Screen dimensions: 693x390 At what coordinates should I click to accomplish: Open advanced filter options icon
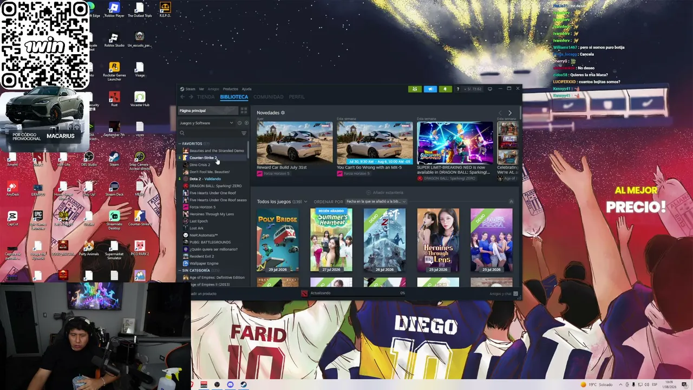coord(244,133)
